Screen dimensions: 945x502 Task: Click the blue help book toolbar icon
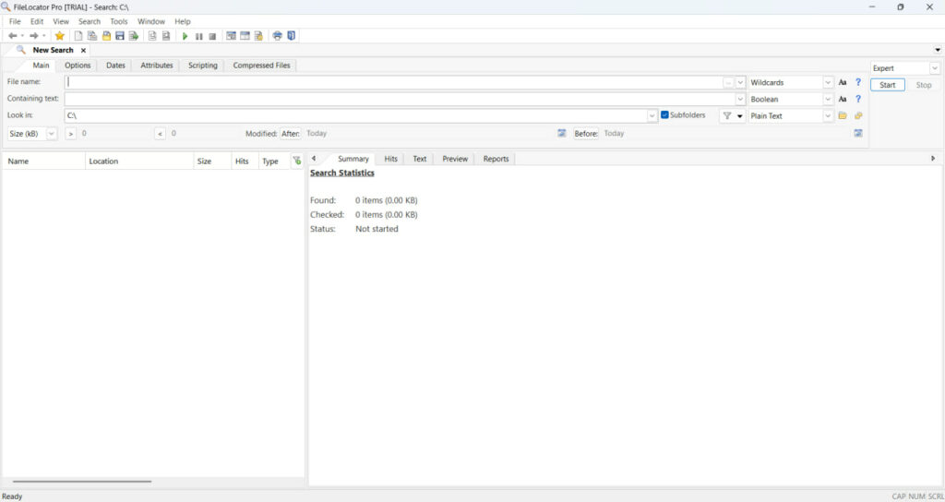(291, 36)
